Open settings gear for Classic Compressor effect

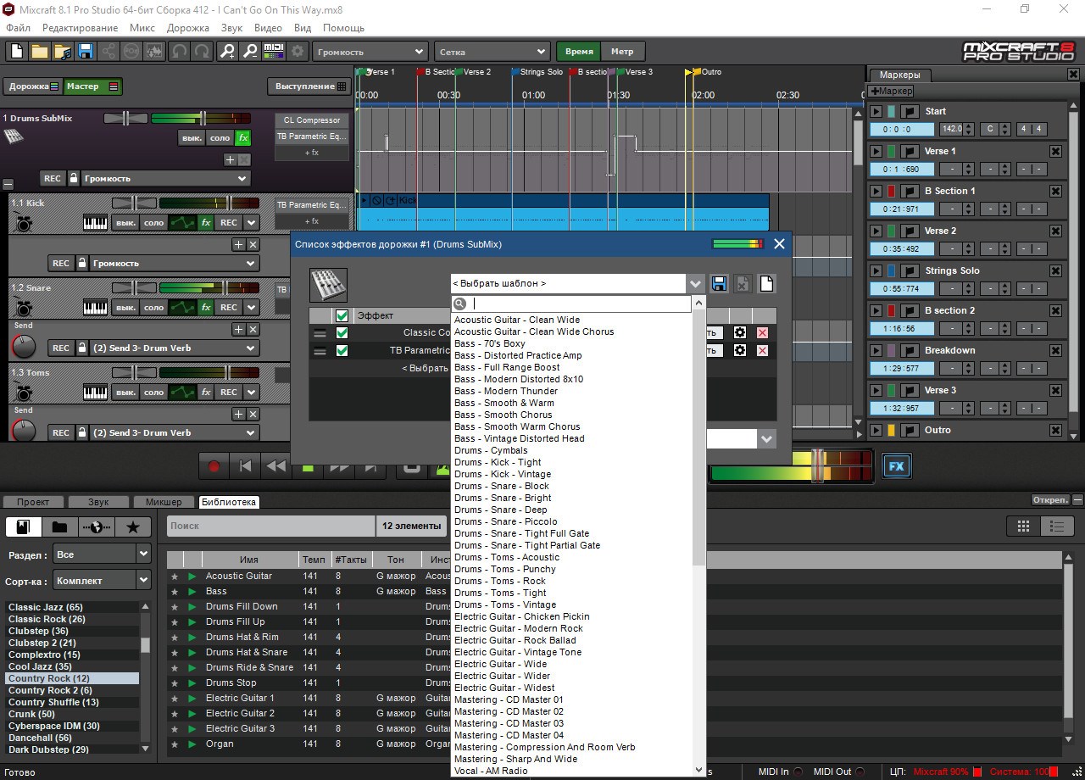coord(739,332)
